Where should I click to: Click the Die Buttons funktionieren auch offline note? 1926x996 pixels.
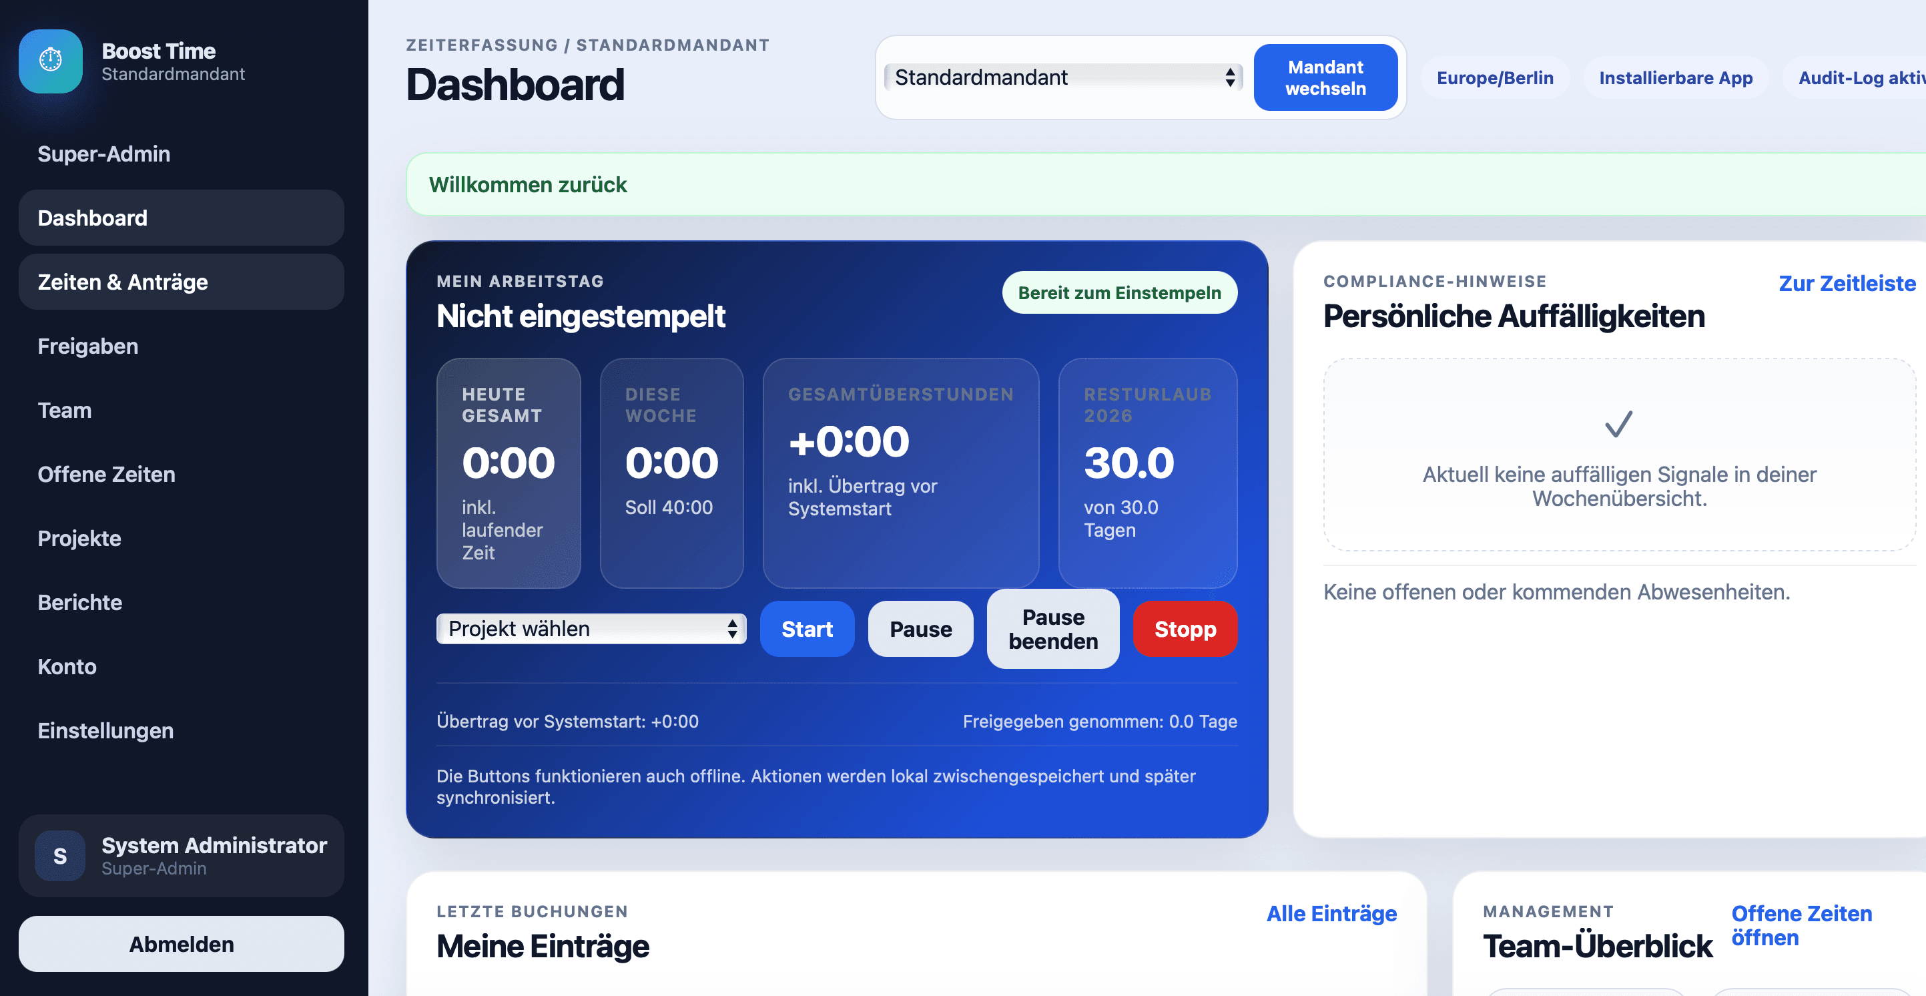[x=816, y=786]
